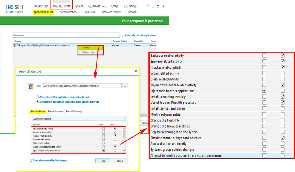295x172 pixels.
Task: Open Firewall Incoming tab in dialog
Action: point(56,112)
